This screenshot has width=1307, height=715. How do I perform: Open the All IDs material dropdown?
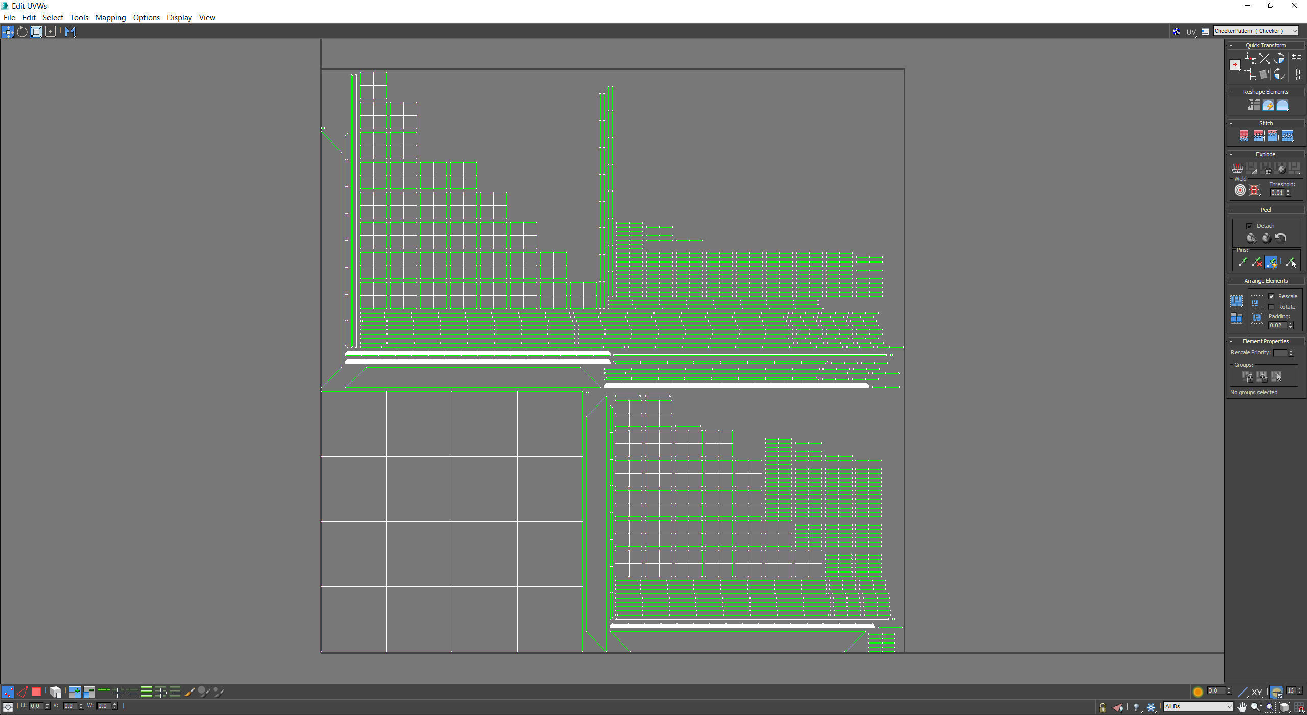pos(1198,706)
